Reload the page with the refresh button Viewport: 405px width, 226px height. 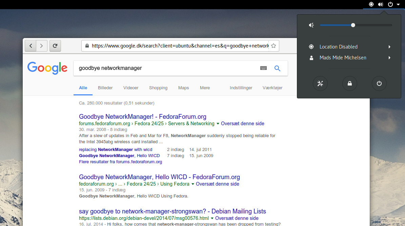(x=55, y=46)
